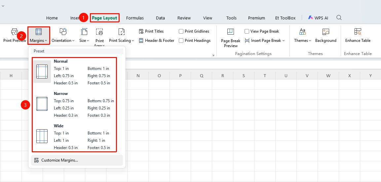Click the Background image icon
The width and height of the screenshot is (381, 182).
tap(325, 32)
